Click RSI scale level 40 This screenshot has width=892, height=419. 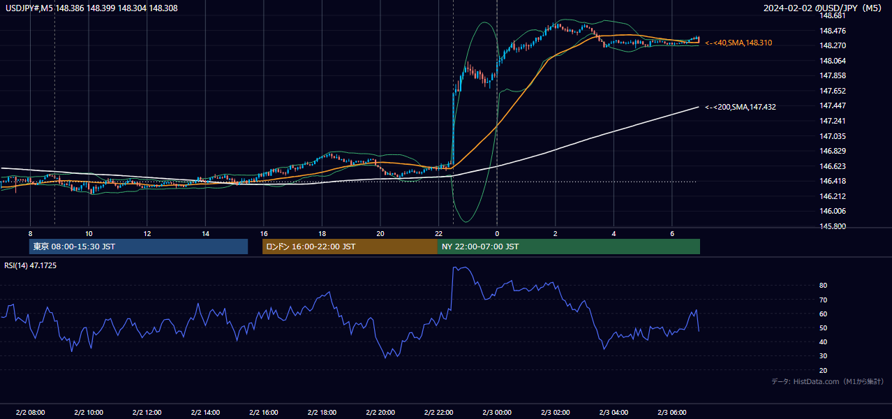(x=824, y=341)
